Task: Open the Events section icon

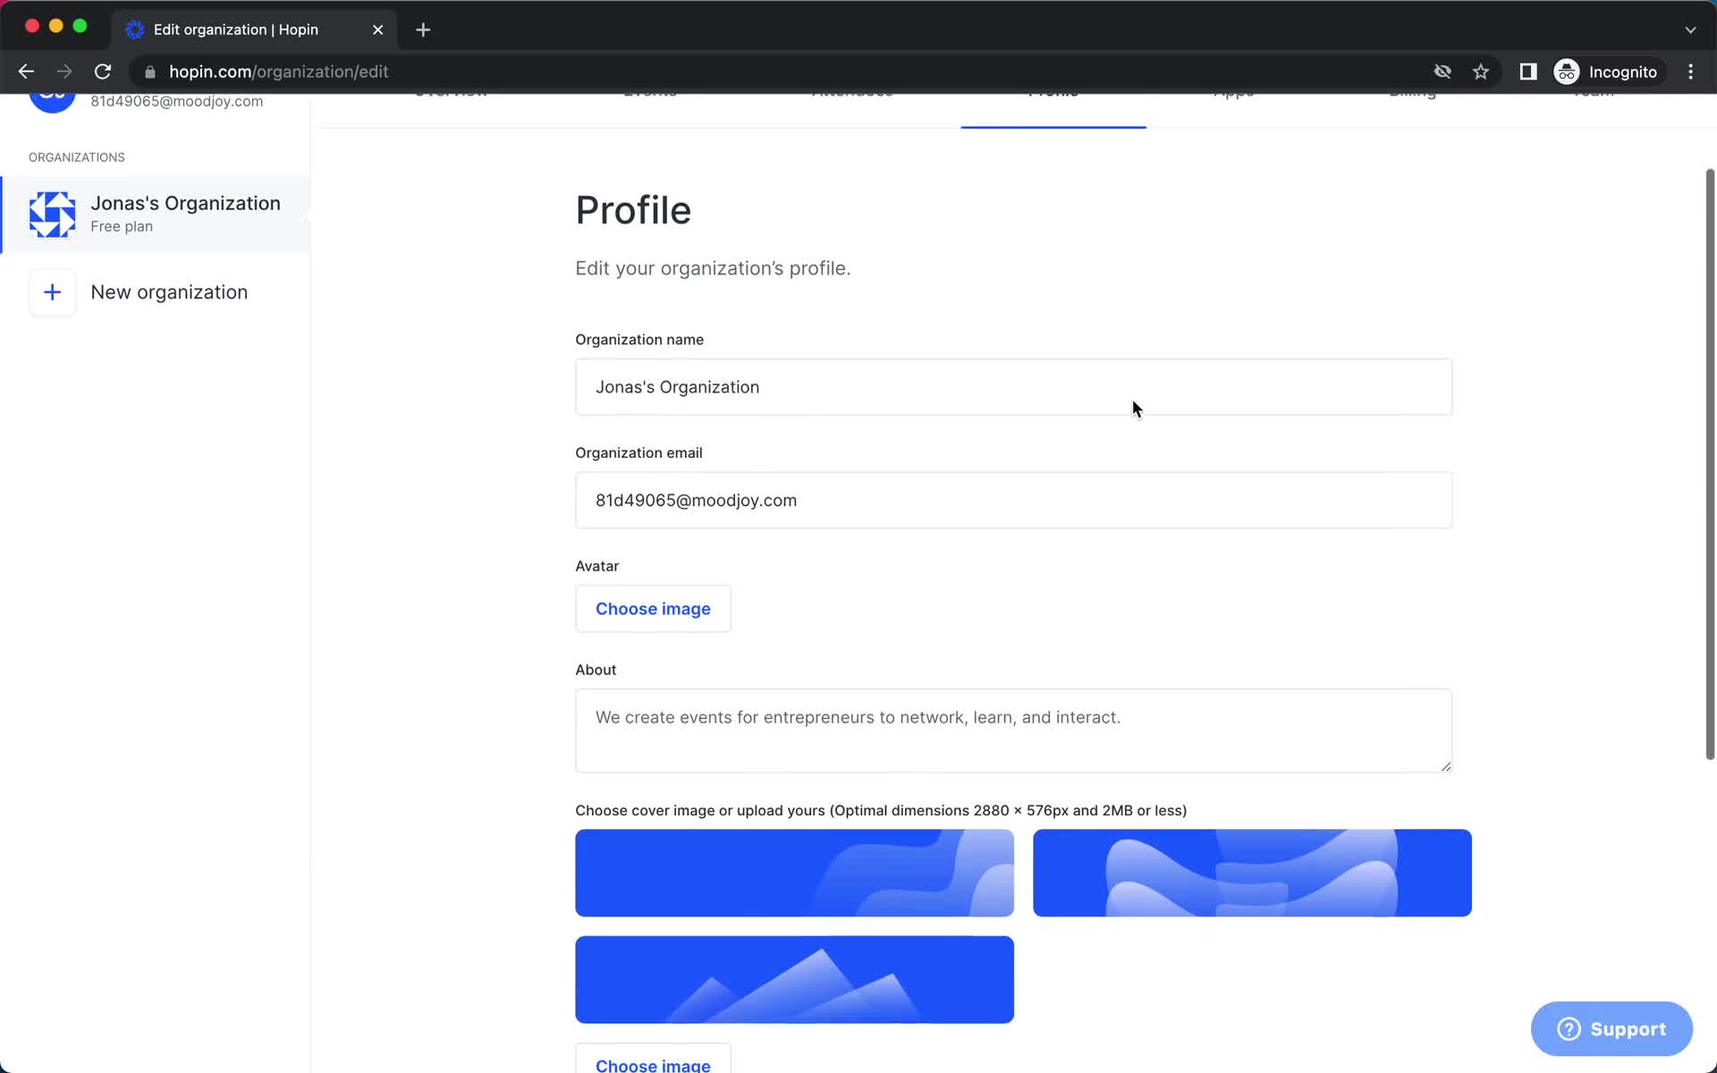Action: [649, 89]
